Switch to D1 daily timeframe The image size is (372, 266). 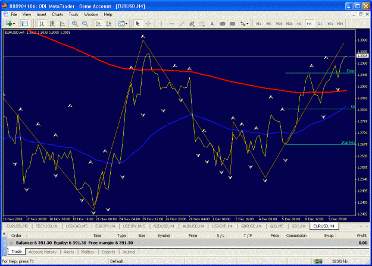320,24
